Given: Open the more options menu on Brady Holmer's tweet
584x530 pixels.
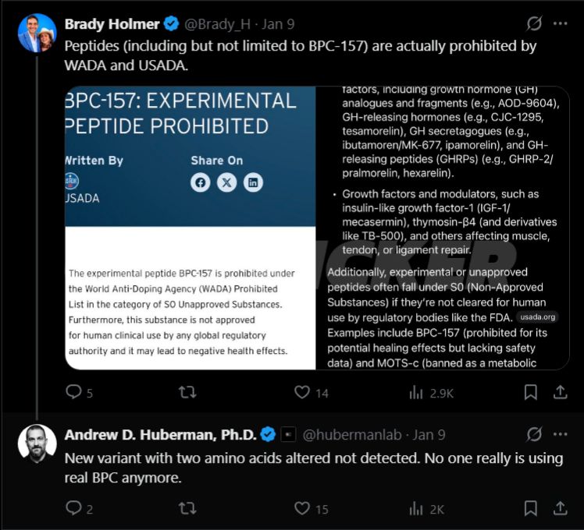Looking at the screenshot, I should coord(560,23).
